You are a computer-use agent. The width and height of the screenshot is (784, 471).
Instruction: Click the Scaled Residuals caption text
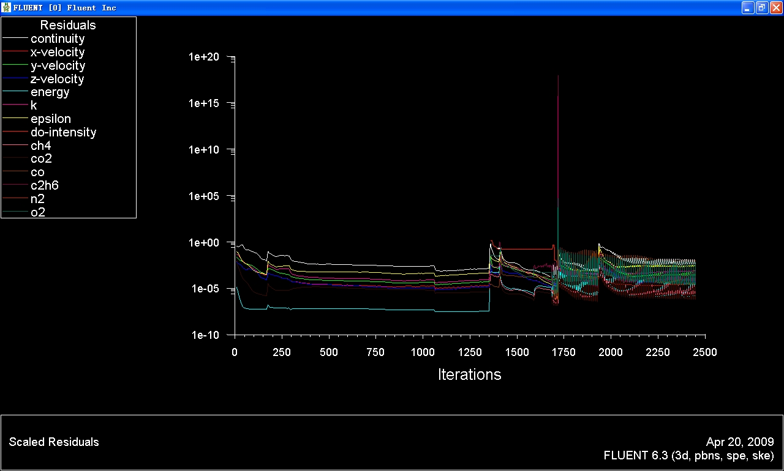click(54, 442)
